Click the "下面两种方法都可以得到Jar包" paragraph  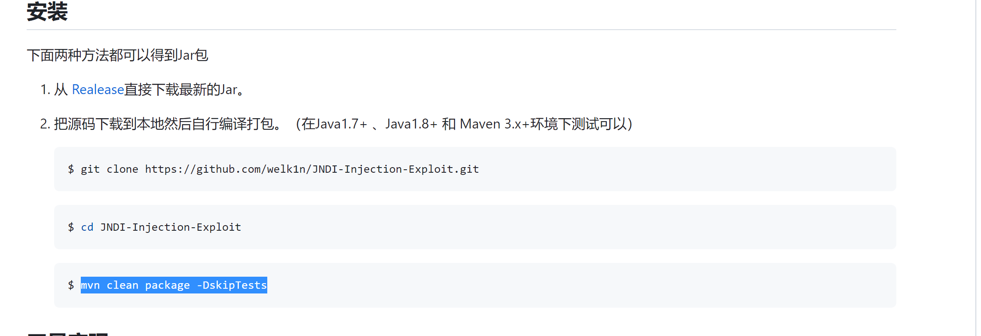117,55
